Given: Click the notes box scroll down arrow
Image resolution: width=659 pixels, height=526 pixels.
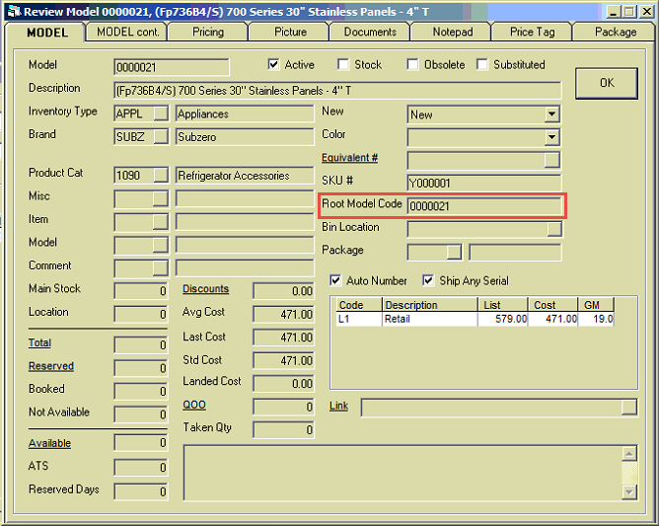Looking at the screenshot, I should tap(629, 491).
